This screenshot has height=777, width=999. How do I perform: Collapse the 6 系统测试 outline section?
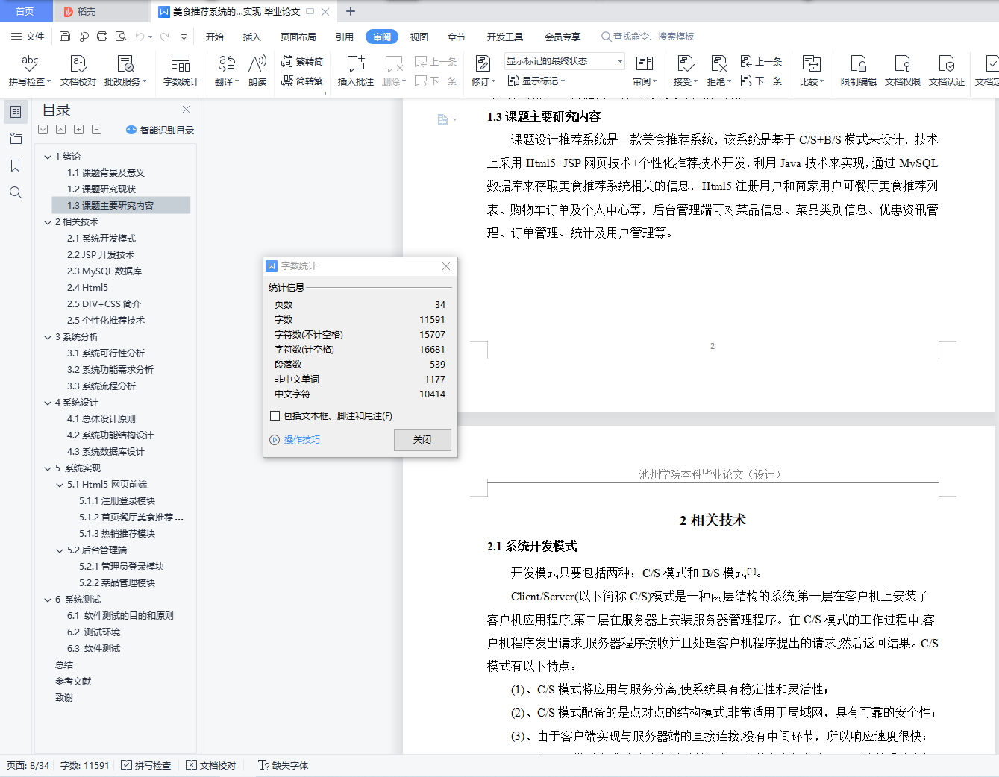(x=48, y=600)
